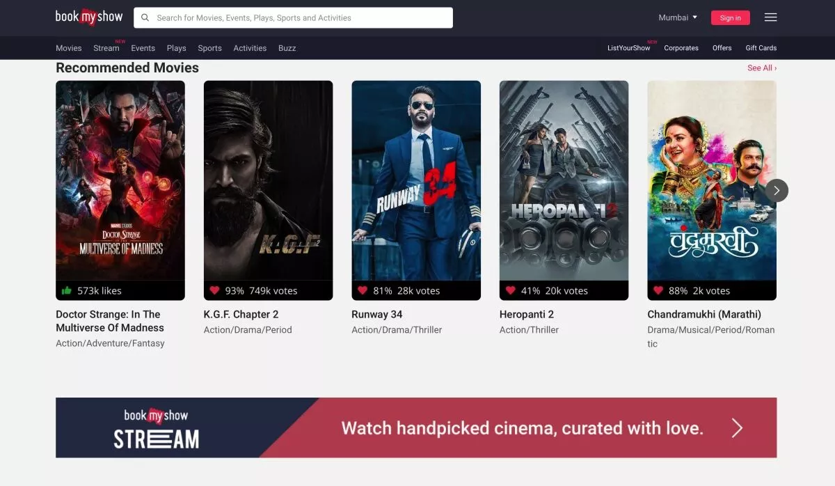Viewport: 835px width, 486px height.
Task: Open the Plays menu
Action: [176, 48]
